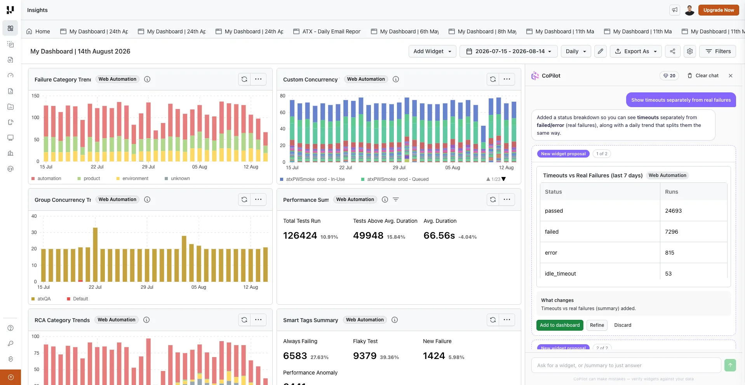Screen dimensions: 745x385
Task: Open the first My Dashboard | 11th May tab
Action: 560,31
